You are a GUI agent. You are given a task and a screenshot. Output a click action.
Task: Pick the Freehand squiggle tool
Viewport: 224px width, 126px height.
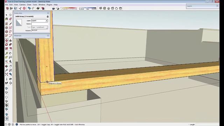coord(10,28)
